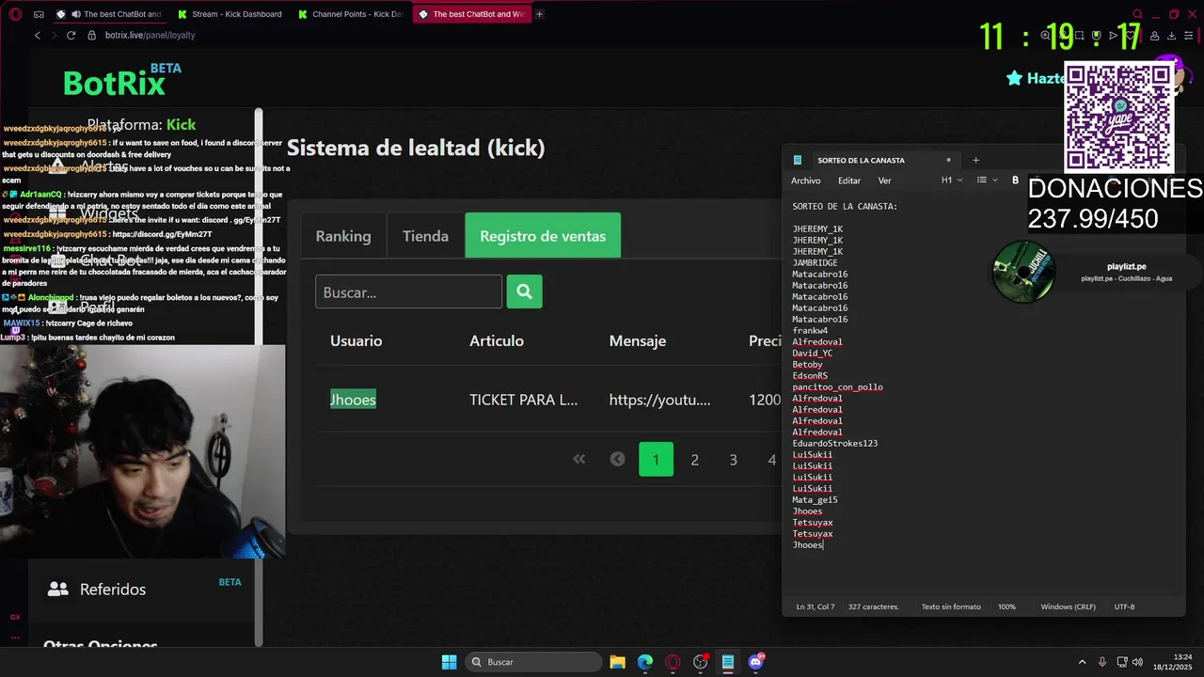This screenshot has height=677, width=1204.
Task: Click the TICKET PARA L... article cell
Action: (x=523, y=400)
